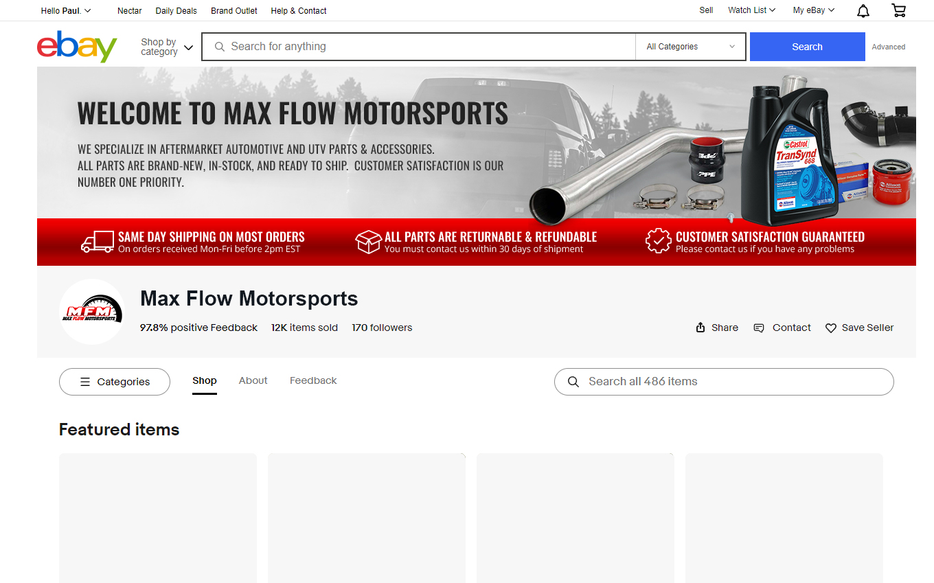Click the Share button
This screenshot has height=583, width=934.
point(717,328)
